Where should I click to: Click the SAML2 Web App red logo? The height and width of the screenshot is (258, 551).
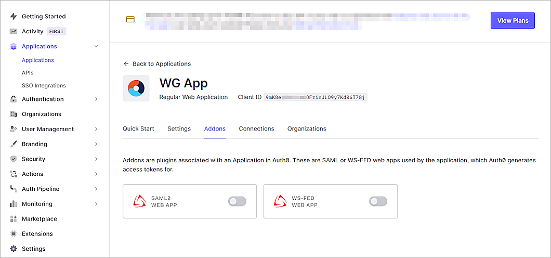(x=140, y=201)
